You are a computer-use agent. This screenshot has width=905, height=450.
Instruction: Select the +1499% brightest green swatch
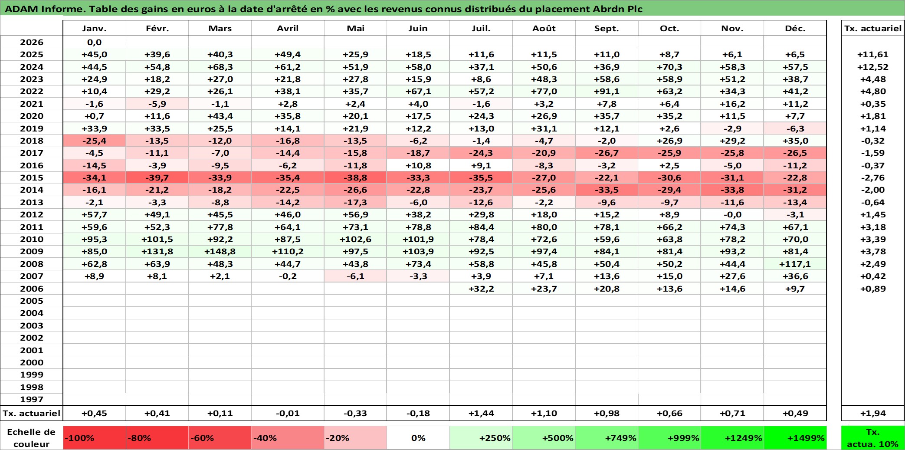tap(795, 438)
